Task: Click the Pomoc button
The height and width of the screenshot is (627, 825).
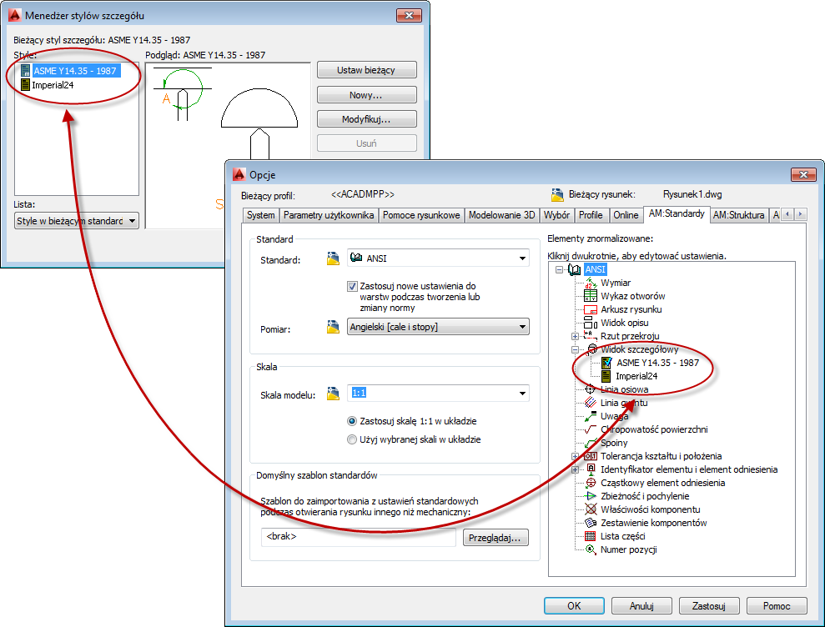Action: click(777, 606)
